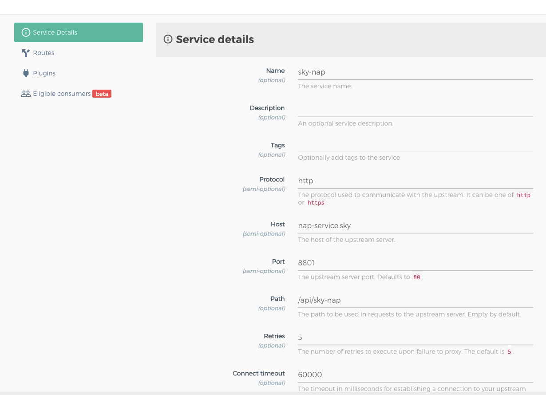This screenshot has width=546, height=395.
Task: Select the Protocol field showing http
Action: pos(415,181)
